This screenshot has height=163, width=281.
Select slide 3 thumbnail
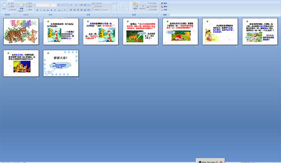[x=100, y=31]
